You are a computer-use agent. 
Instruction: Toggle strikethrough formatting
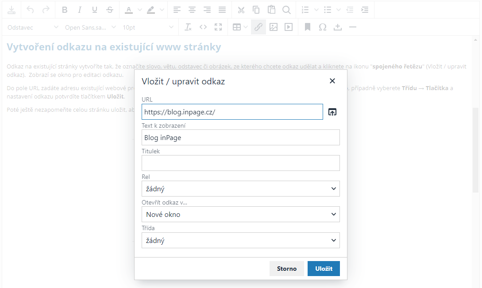click(x=110, y=10)
